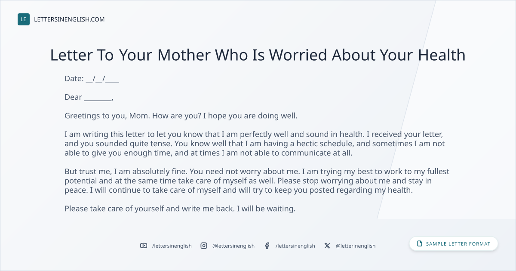
Task: Click the Facebook icon
Action: pos(267,246)
